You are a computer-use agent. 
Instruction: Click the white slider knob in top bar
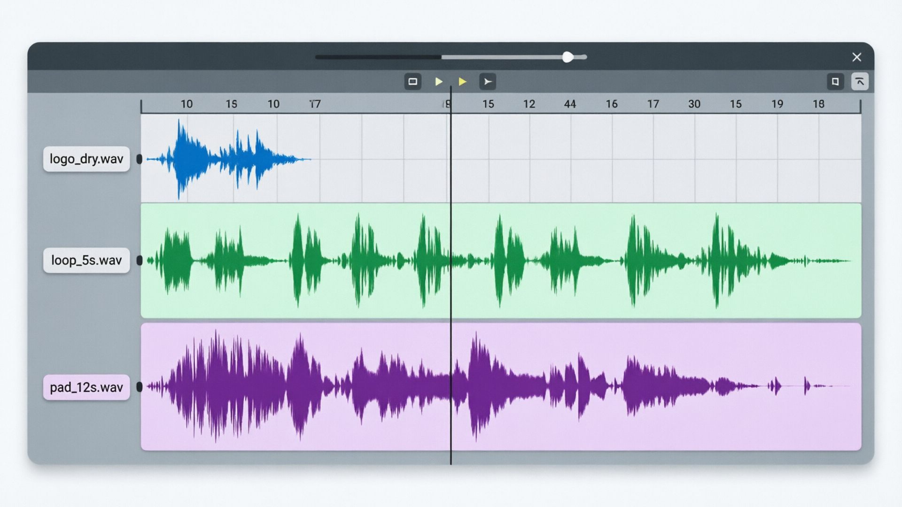click(568, 57)
